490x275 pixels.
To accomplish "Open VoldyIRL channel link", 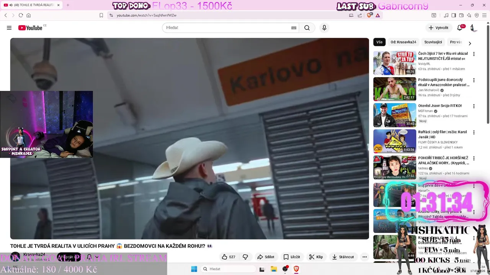I will pos(424,64).
